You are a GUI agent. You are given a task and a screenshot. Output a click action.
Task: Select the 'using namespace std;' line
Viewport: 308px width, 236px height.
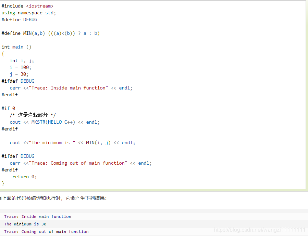click(x=29, y=13)
